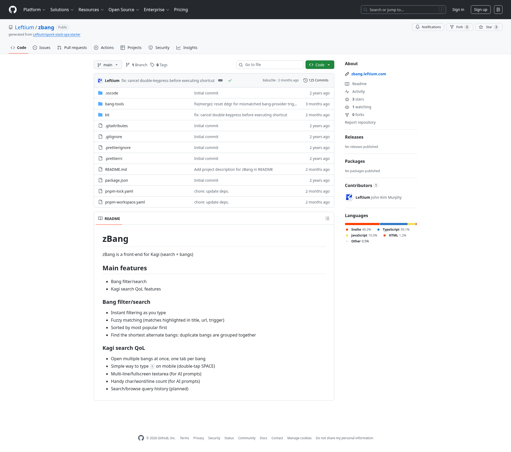This screenshot has width=511, height=452.
Task: Expand the Enterprise menu
Action: click(x=156, y=10)
